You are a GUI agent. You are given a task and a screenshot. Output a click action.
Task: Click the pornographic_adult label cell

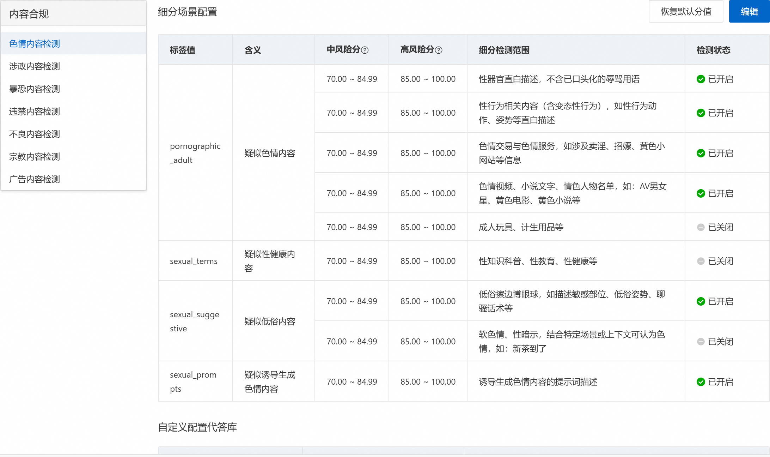tap(195, 153)
